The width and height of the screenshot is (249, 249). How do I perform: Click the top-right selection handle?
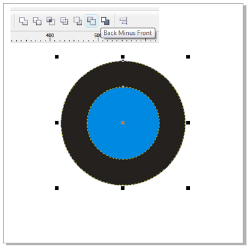point(188,57)
